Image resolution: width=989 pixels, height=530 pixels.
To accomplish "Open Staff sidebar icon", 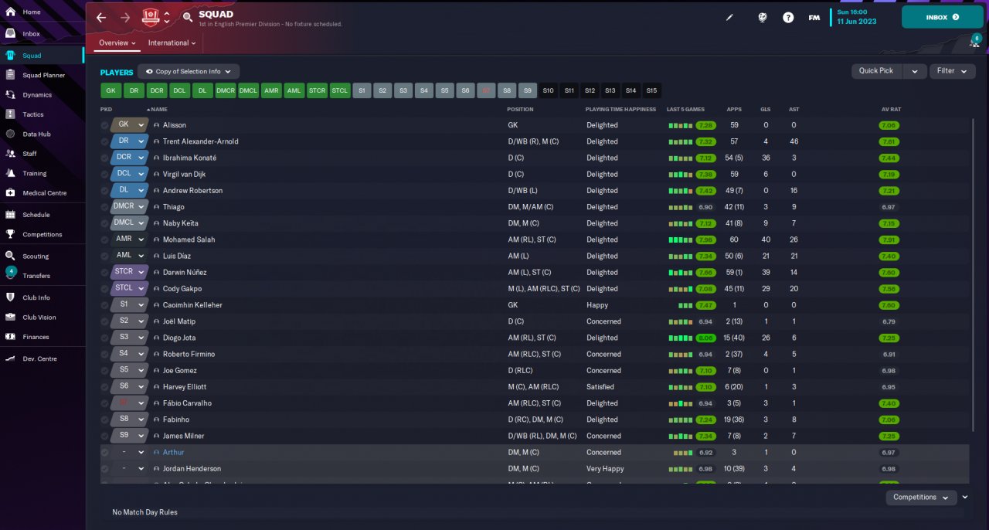I will (10, 154).
